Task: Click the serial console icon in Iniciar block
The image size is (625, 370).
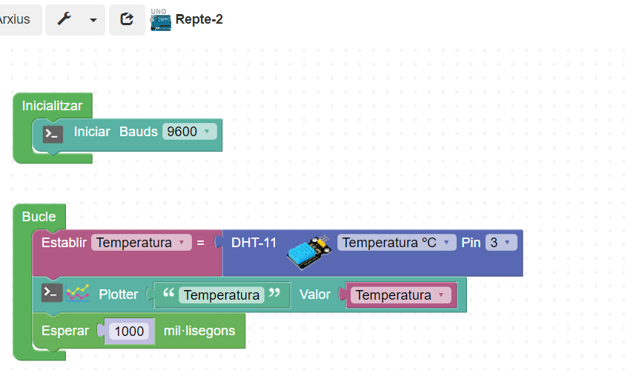Action: coord(53,133)
